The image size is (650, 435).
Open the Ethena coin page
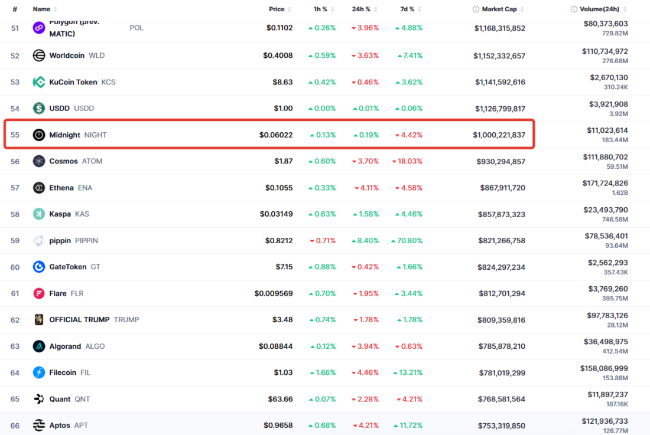pos(61,188)
